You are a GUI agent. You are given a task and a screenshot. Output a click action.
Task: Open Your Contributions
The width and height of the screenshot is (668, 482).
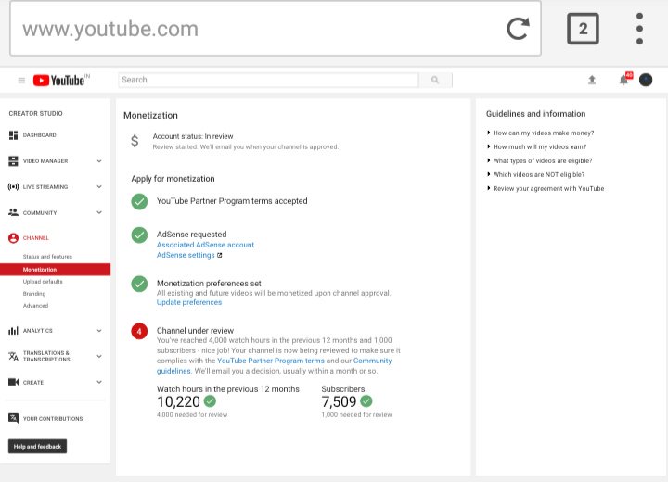point(53,419)
